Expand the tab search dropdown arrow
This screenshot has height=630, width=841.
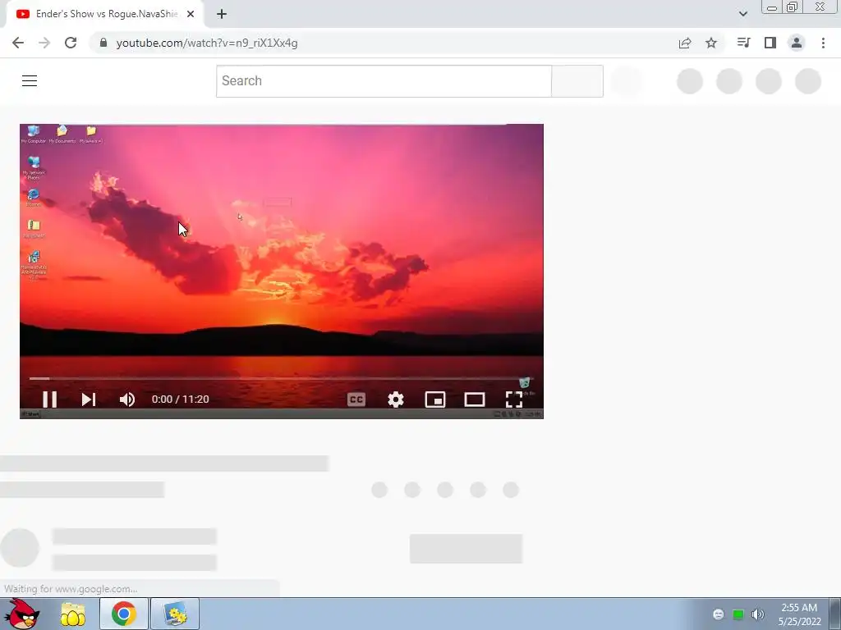coord(742,14)
